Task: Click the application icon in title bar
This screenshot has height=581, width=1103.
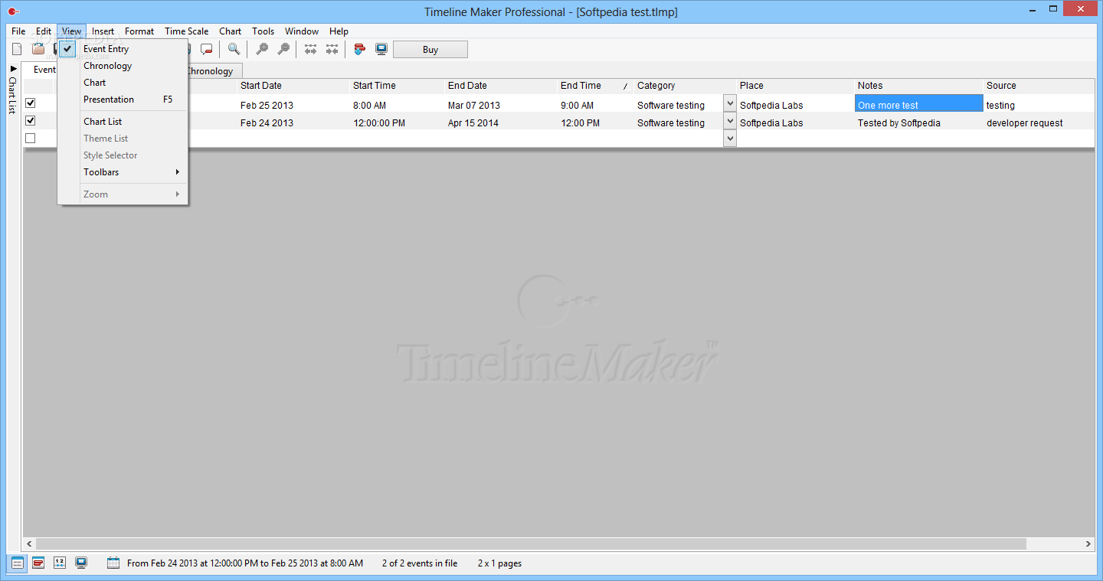Action: point(12,11)
